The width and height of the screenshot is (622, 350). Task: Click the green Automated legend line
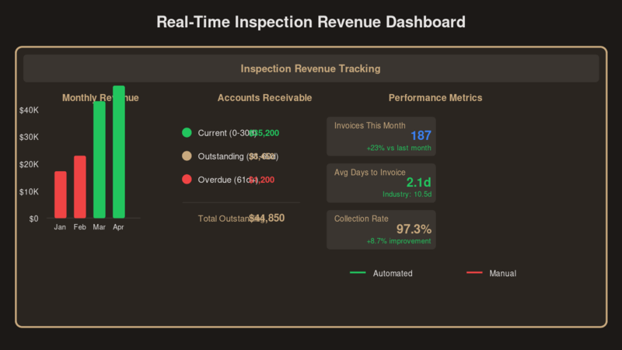[x=358, y=273]
